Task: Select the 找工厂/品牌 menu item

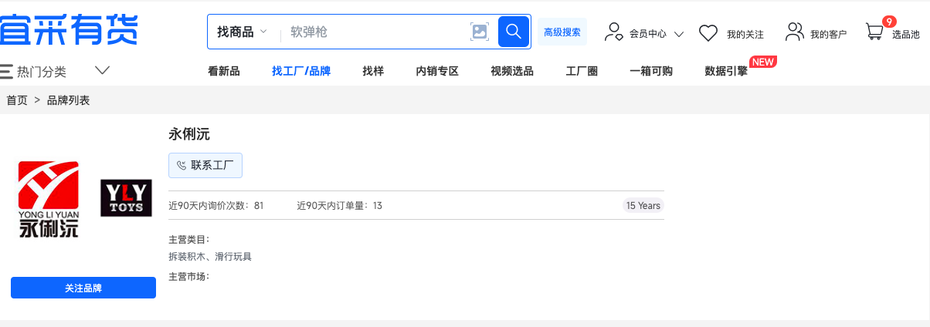Action: pos(301,71)
